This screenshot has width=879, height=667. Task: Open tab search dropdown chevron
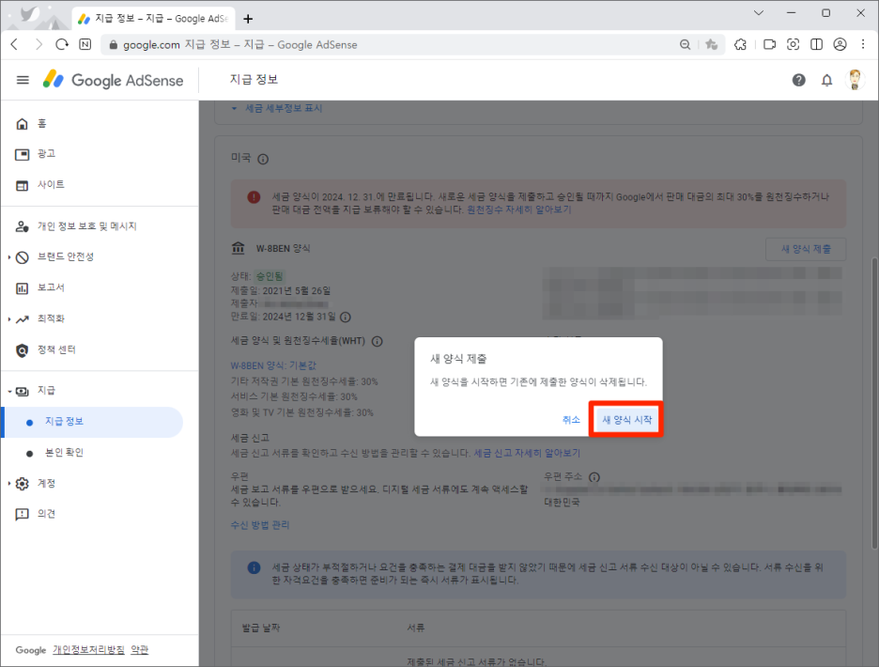(759, 12)
